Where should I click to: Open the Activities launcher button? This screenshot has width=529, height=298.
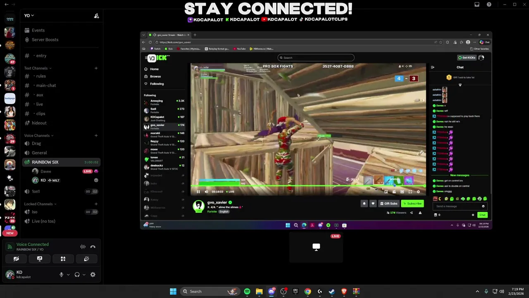(63, 259)
